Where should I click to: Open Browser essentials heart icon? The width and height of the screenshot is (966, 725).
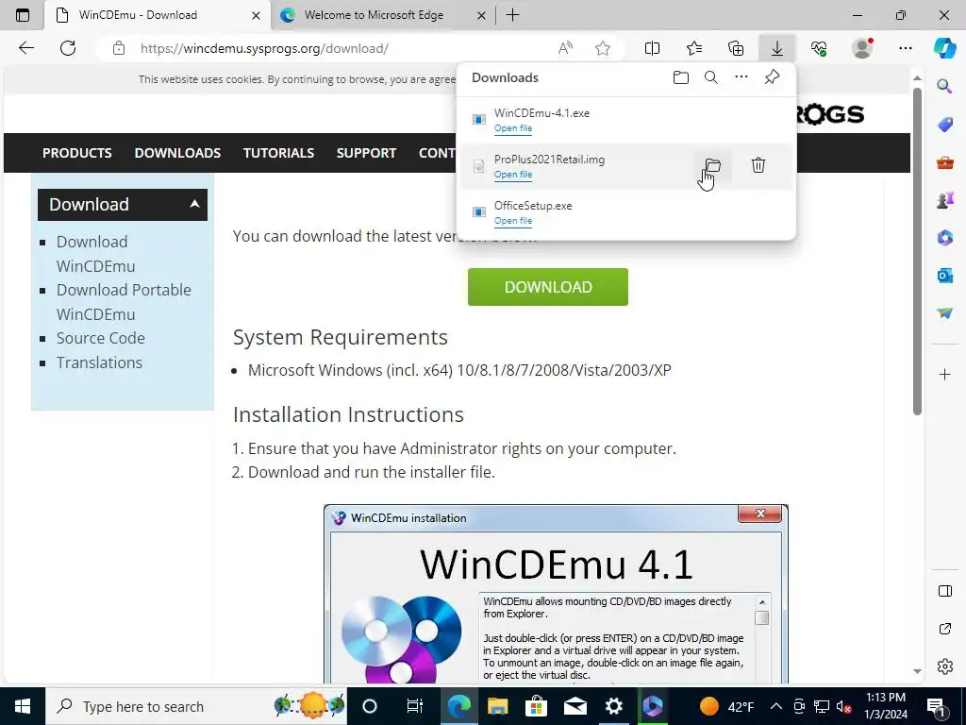coord(819,48)
